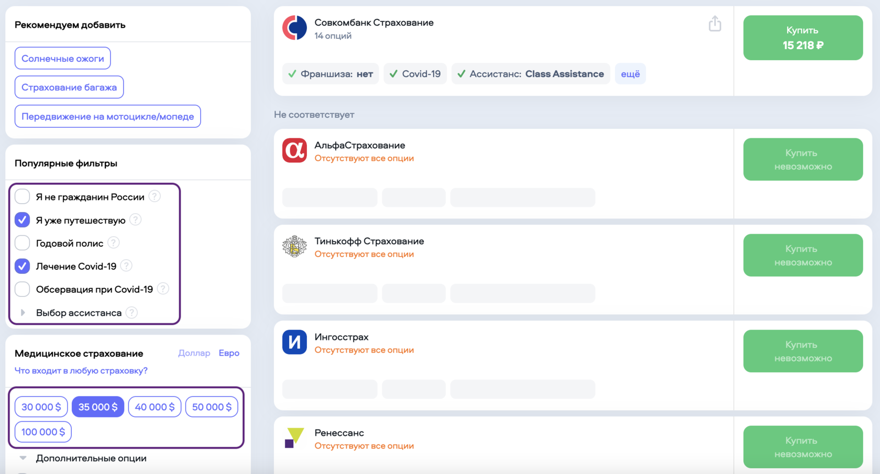
Task: Collapse the Дополнительные опции section
Action: pos(23,458)
